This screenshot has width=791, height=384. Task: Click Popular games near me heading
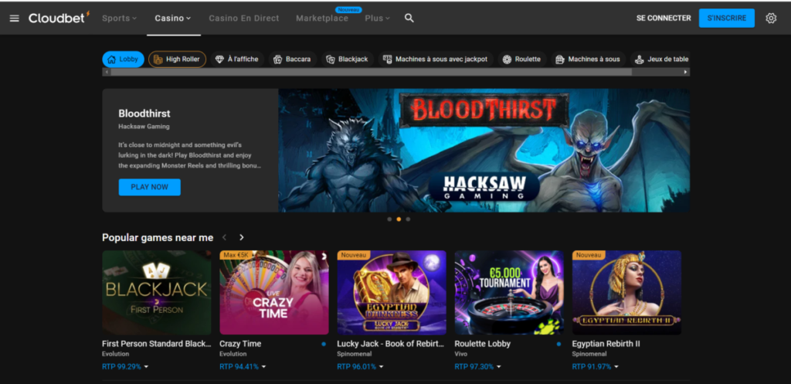click(158, 237)
